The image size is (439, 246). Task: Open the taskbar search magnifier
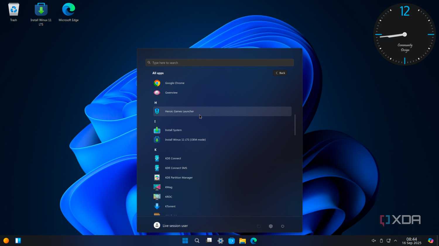pos(197,241)
